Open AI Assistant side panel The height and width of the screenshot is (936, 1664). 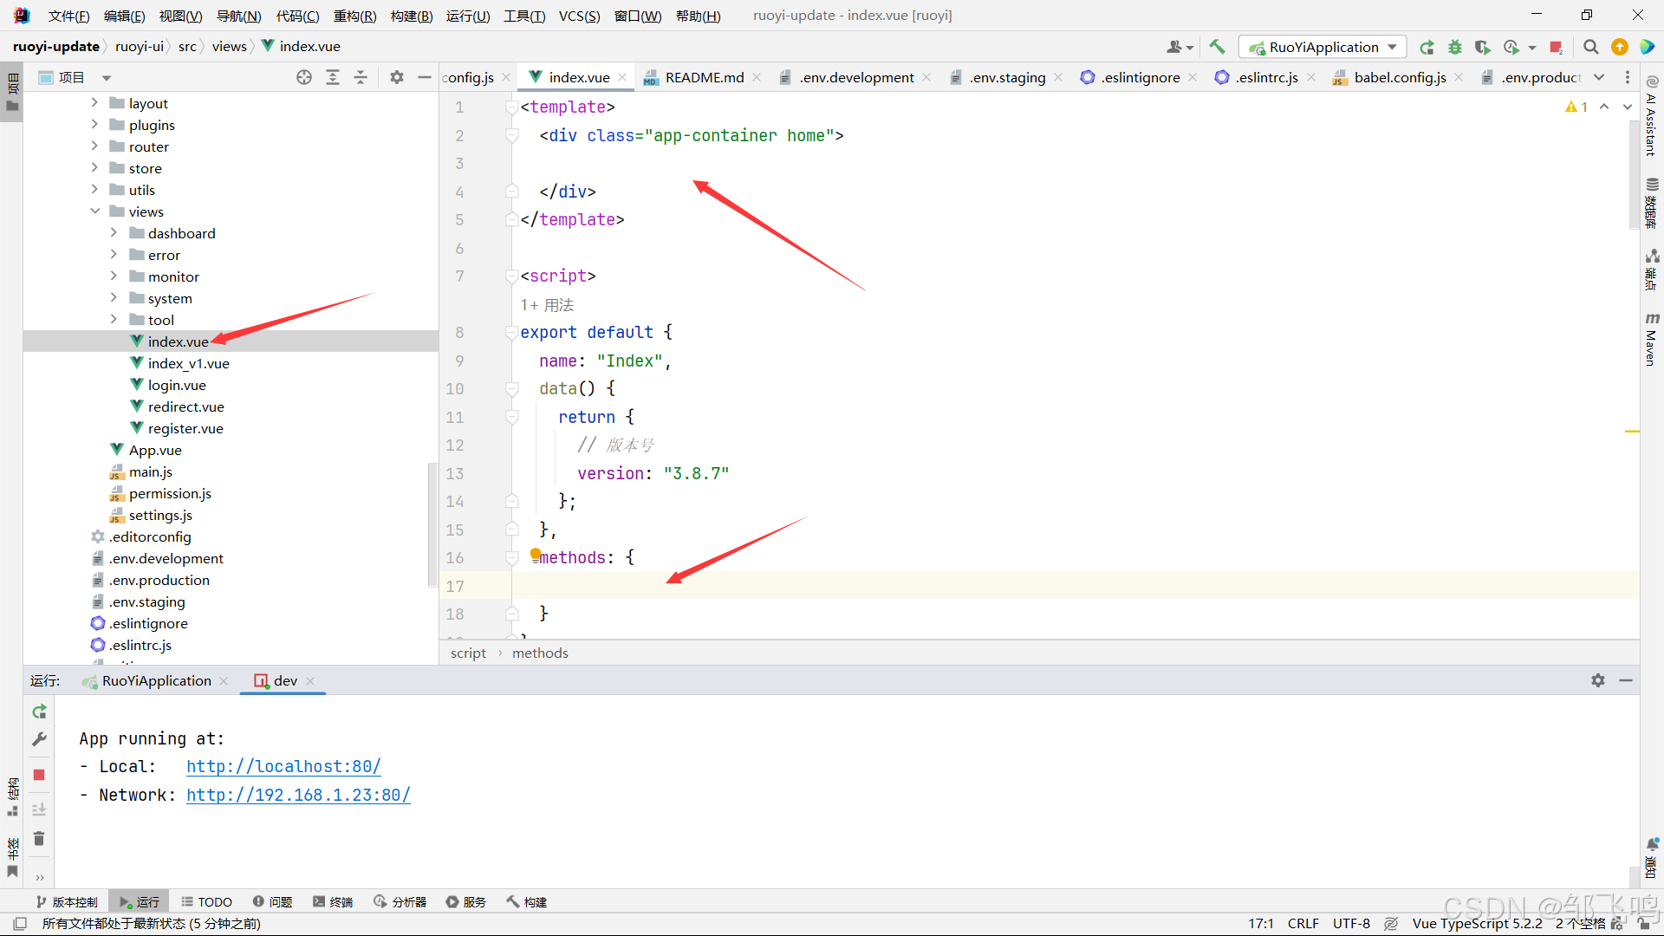[x=1652, y=117]
